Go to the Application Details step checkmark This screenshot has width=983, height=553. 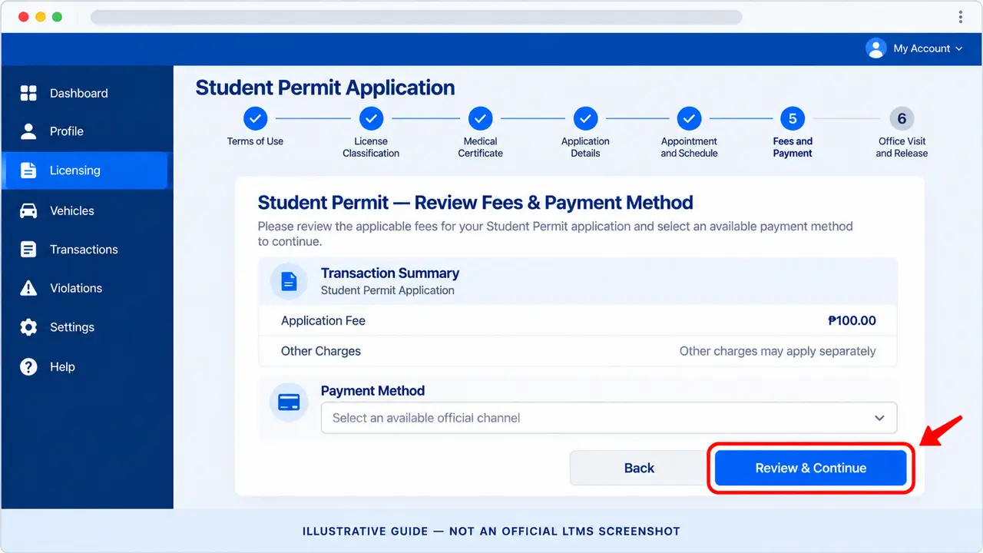point(585,118)
